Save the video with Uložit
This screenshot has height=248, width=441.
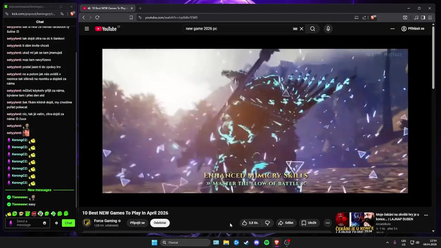[309, 223]
